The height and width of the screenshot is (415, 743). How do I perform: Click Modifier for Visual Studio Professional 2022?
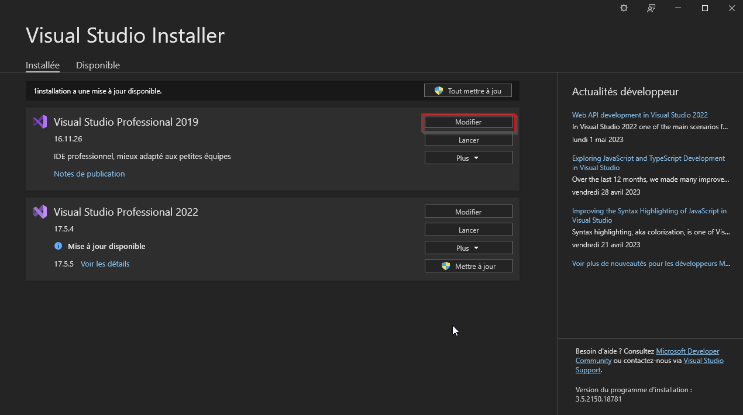pyautogui.click(x=468, y=212)
